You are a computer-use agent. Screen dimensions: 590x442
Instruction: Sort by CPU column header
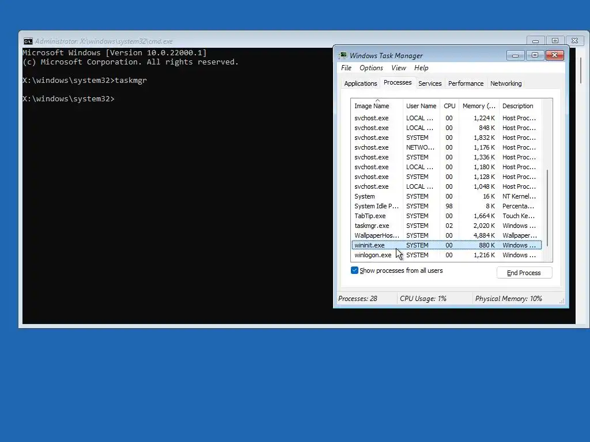(x=449, y=106)
